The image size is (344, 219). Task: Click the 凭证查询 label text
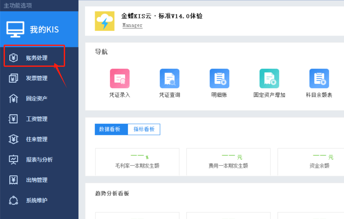pos(170,95)
